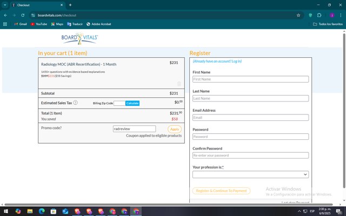The image size is (346, 216).
Task: Apply the promo code
Action: tap(175, 129)
